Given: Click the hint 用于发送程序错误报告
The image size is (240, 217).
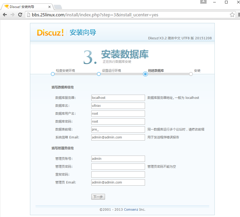Looking at the screenshot, I should click(x=163, y=137).
